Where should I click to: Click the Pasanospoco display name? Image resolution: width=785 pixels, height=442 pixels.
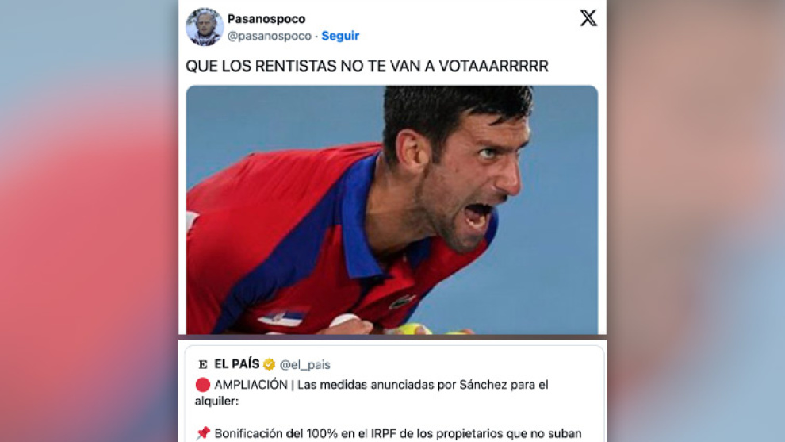[x=266, y=19]
